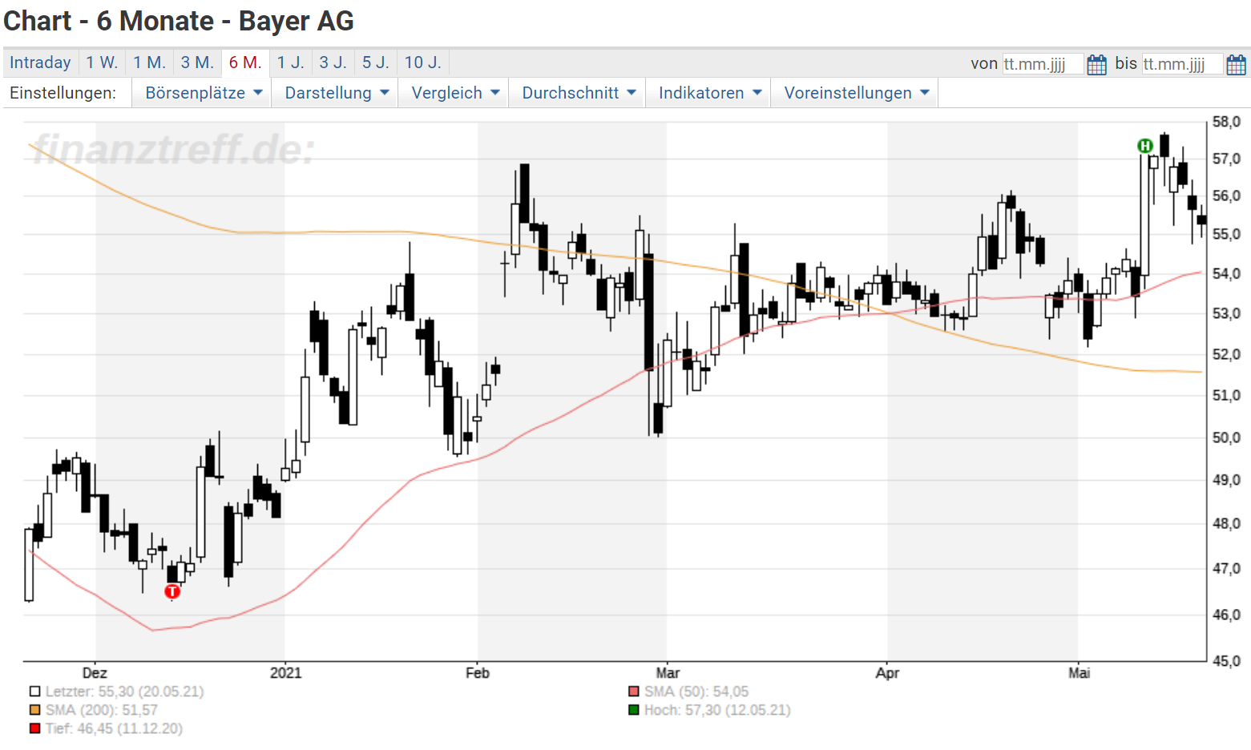Select the 1 W. time range tab
Viewport: 1251px width, 750px height.
click(102, 62)
